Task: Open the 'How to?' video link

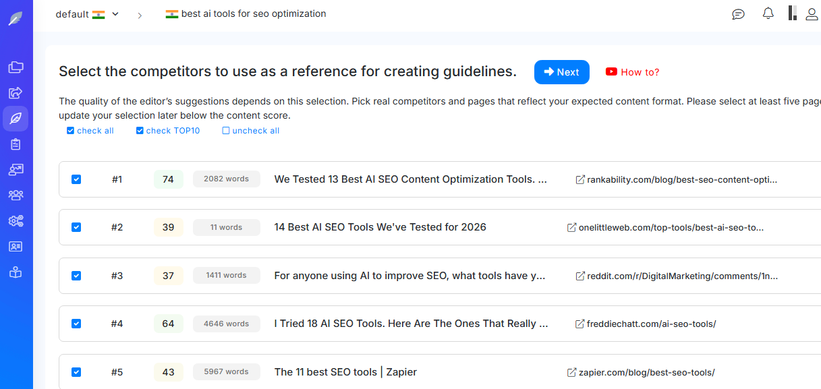Action: pos(633,72)
